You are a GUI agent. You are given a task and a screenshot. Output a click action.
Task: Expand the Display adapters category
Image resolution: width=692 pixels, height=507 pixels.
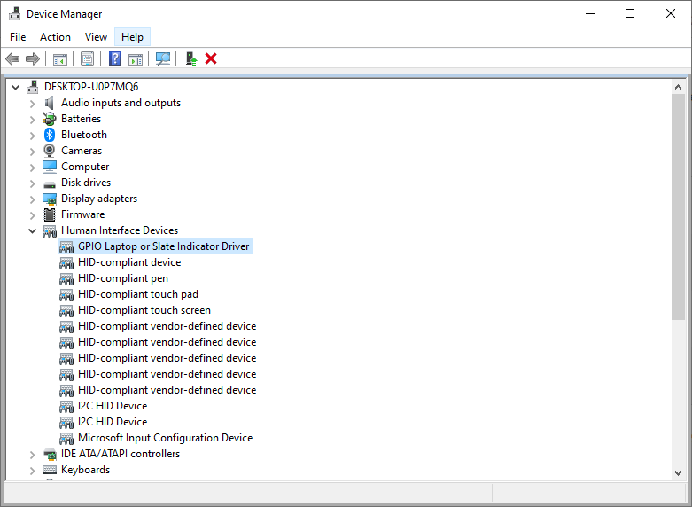(x=32, y=199)
